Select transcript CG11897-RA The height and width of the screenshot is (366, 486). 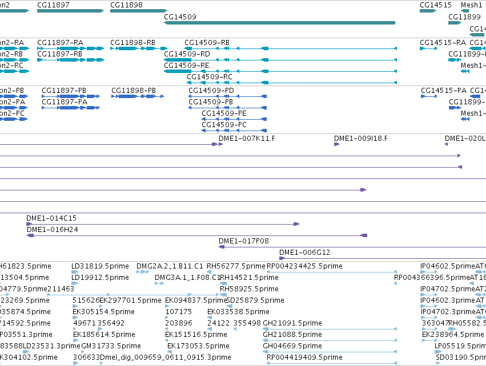coord(70,48)
